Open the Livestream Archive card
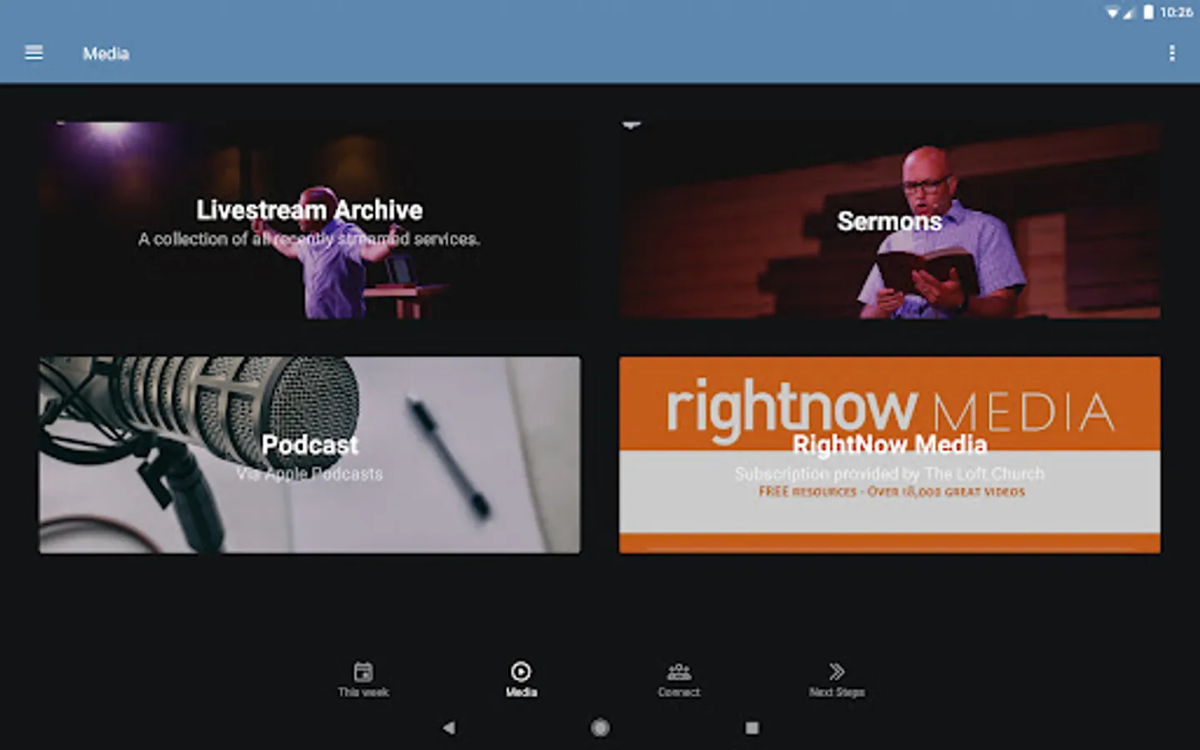Image resolution: width=1200 pixels, height=750 pixels. (310, 221)
